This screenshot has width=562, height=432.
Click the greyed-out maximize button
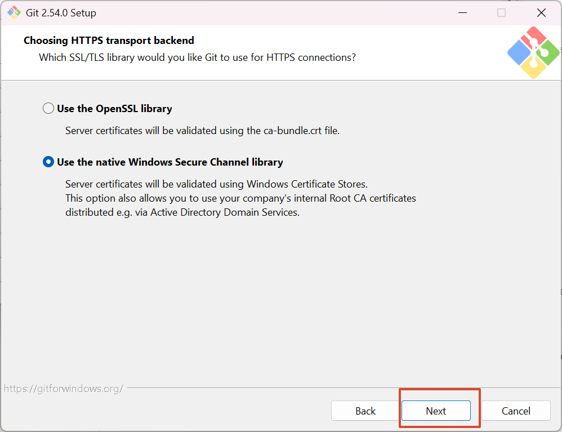tap(501, 12)
